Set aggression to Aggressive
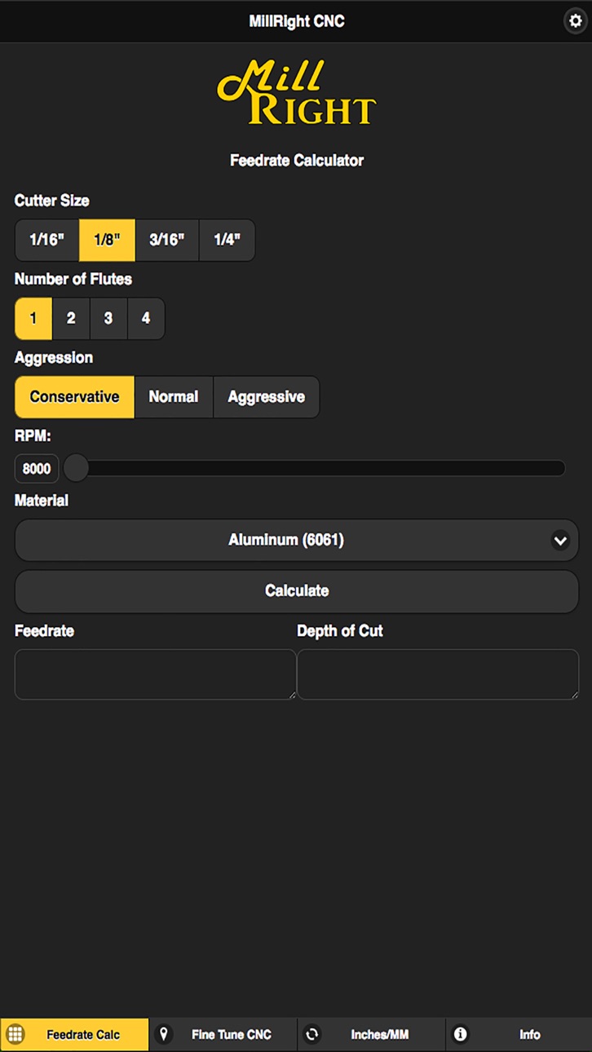This screenshot has height=1052, width=592. [267, 397]
